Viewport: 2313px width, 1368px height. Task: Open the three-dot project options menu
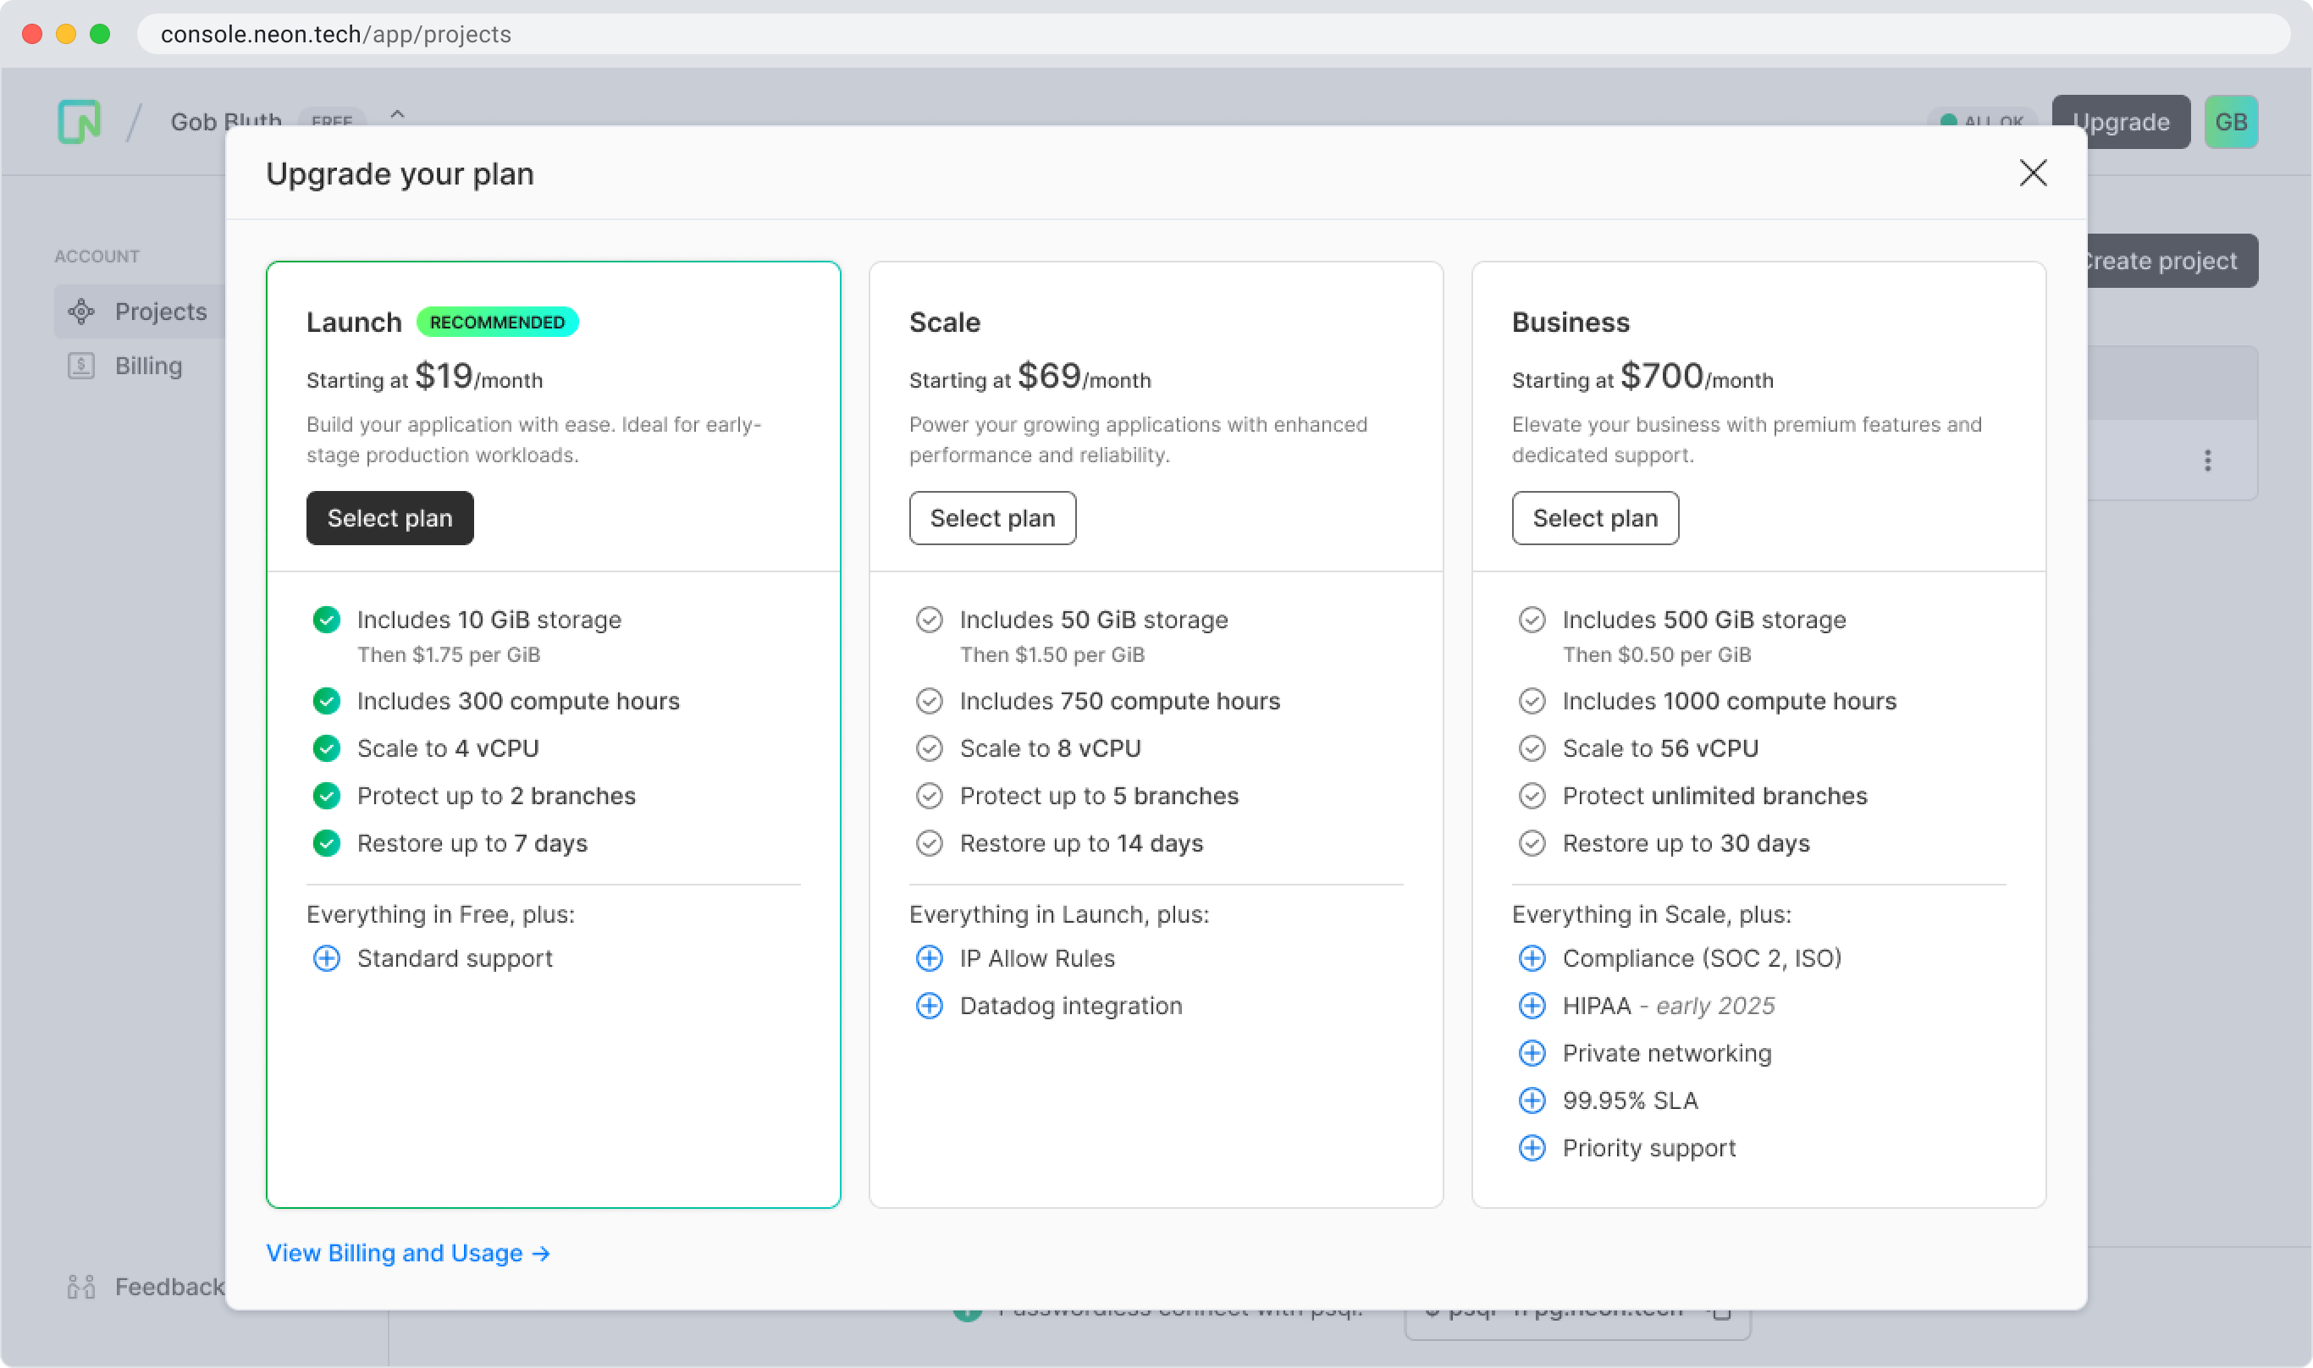2206,460
